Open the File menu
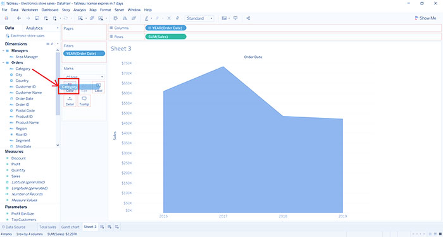Screen dimensions: 443x237 tap(4, 9)
